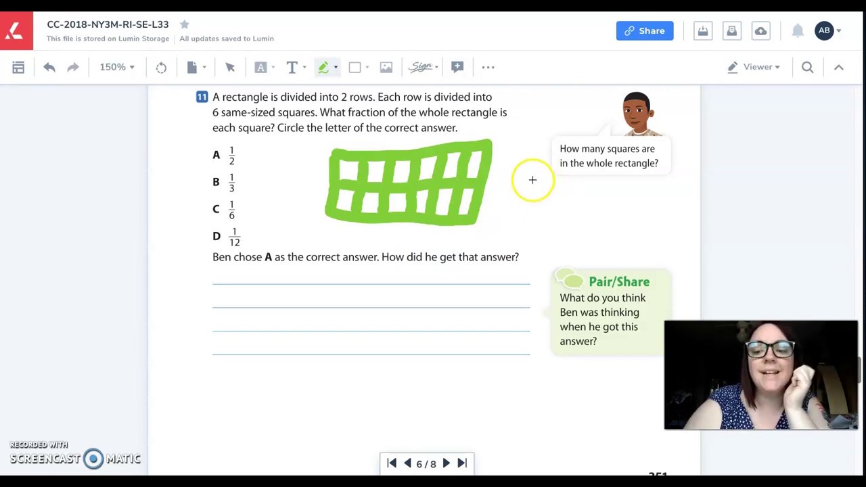Image resolution: width=866 pixels, height=487 pixels.
Task: Go to the next page
Action: (446, 463)
